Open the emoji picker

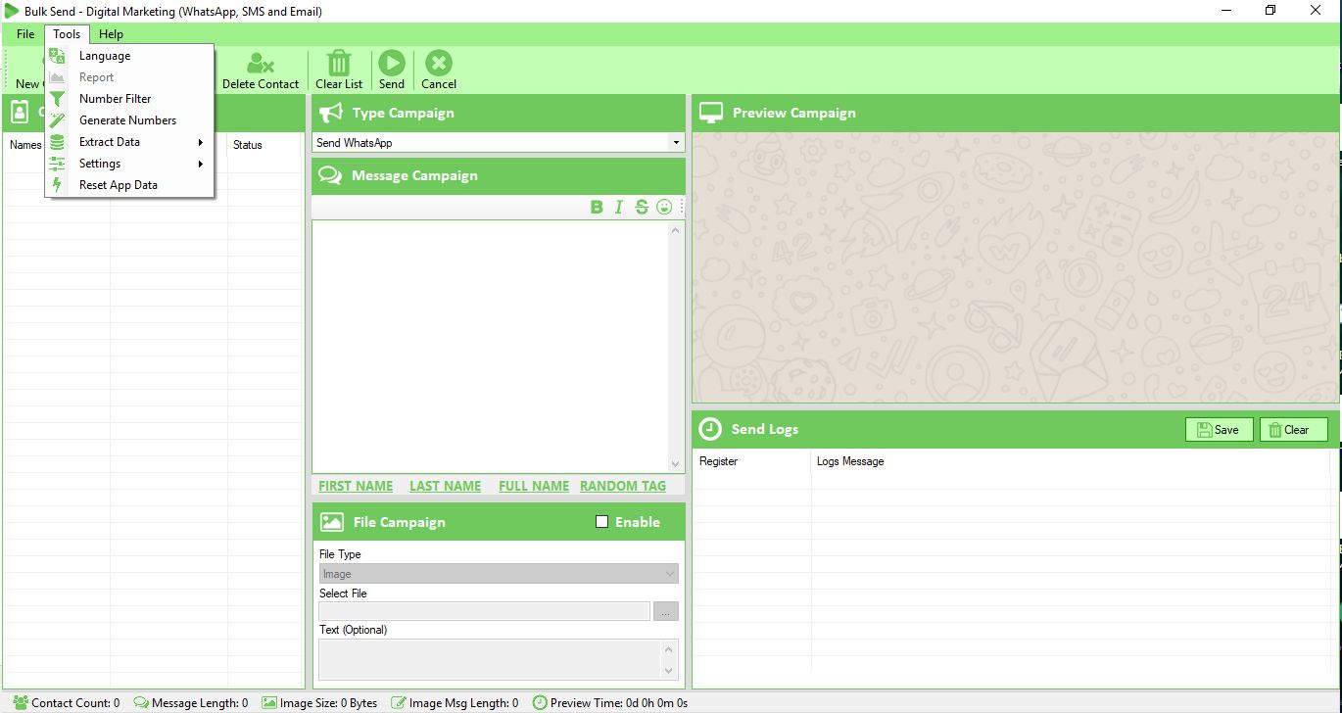[x=664, y=207]
